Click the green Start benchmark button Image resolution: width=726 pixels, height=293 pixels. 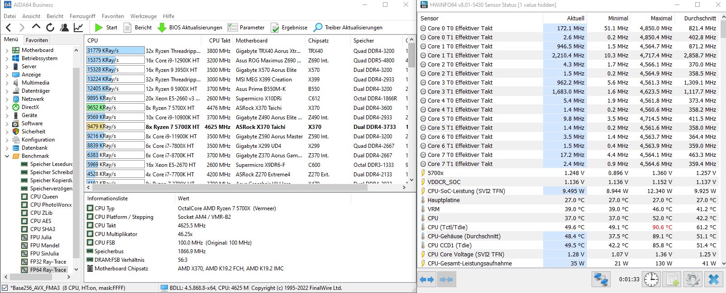pos(106,28)
